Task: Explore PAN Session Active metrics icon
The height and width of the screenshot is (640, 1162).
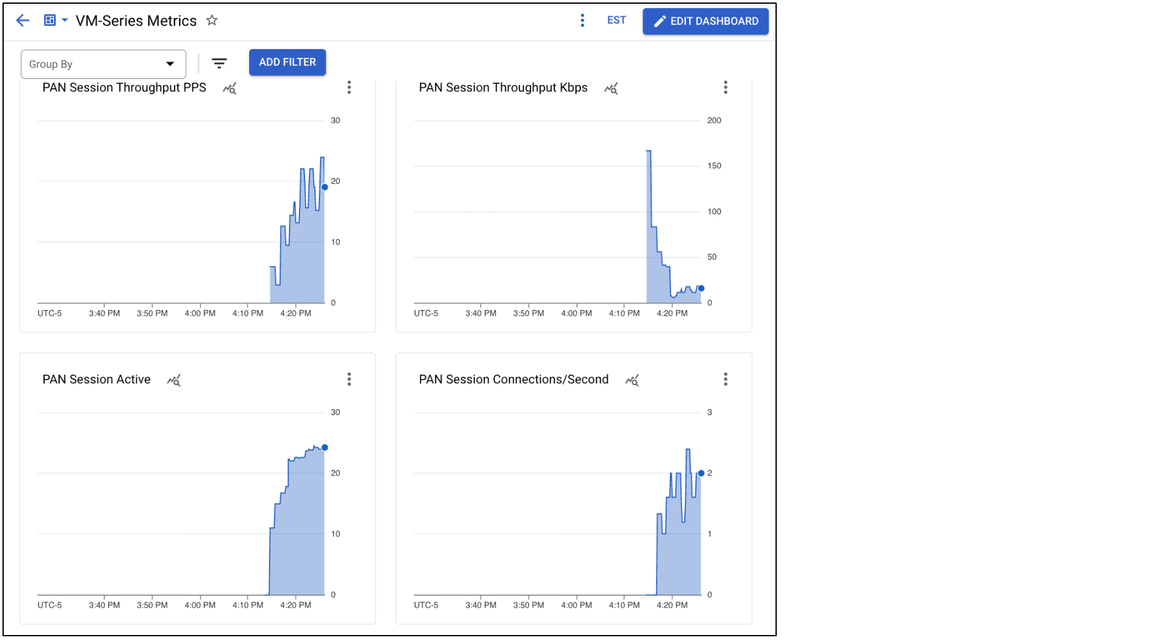Action: click(174, 380)
